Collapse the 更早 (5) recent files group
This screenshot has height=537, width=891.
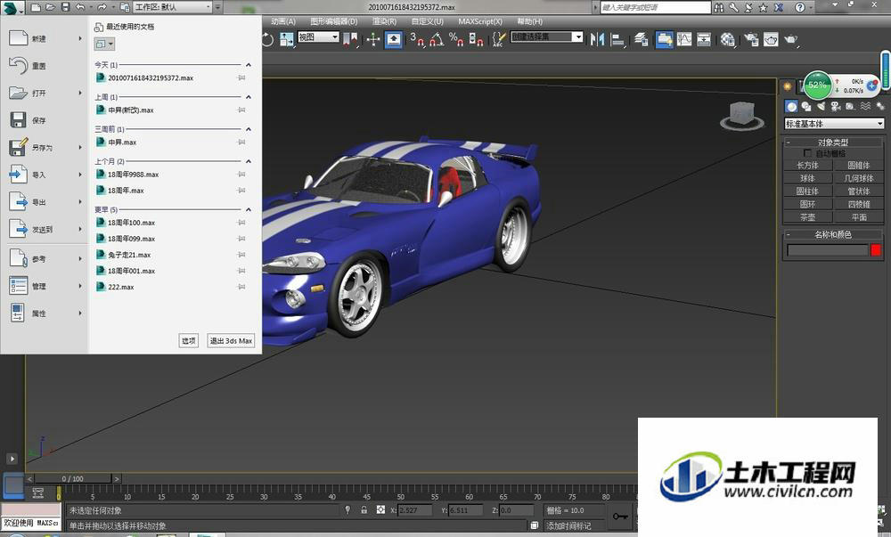249,209
